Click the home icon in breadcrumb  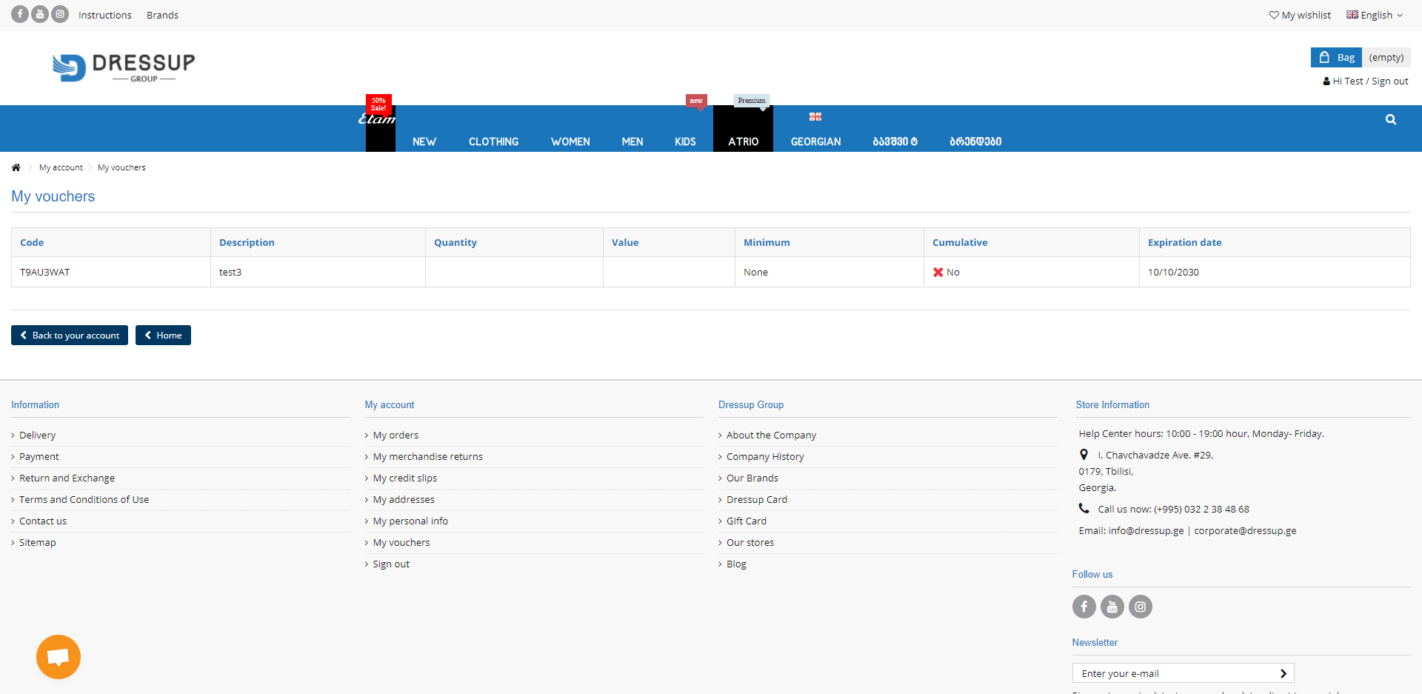tap(16, 167)
